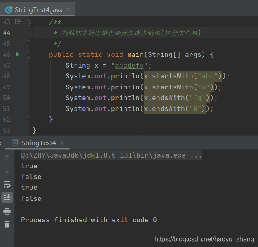Click the "public" keyword on line 46

pos(61,55)
